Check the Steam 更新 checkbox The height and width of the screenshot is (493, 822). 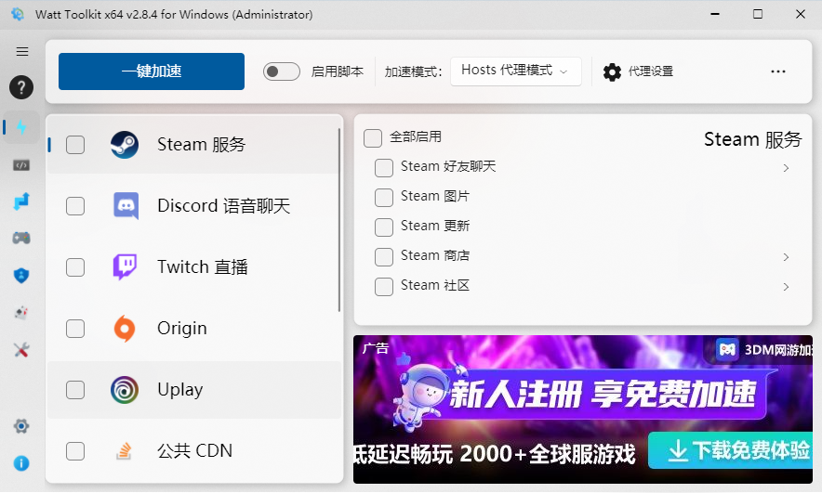384,227
